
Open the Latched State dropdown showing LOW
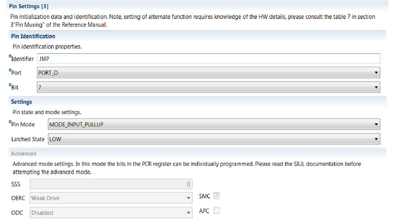tap(214, 139)
